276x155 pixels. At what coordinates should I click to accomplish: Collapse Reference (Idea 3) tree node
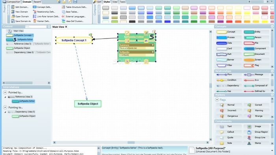point(5,97)
